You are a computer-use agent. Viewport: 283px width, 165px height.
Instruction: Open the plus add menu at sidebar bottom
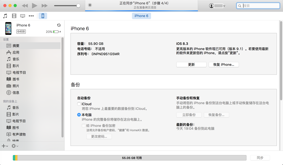pyautogui.click(x=5, y=146)
